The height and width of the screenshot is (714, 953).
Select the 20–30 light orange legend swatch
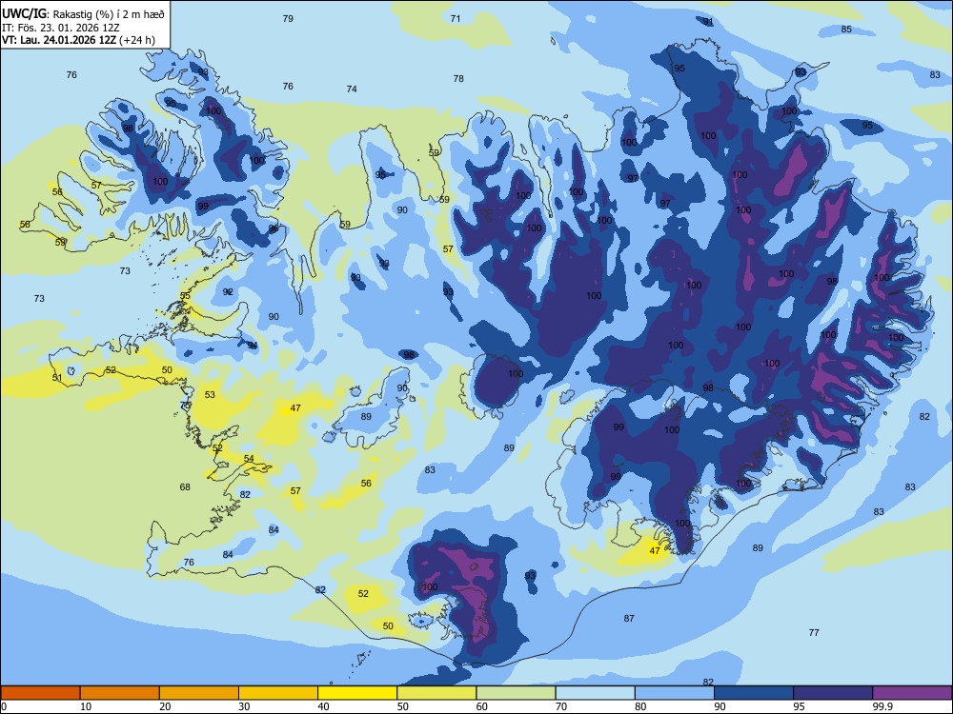click(x=199, y=693)
